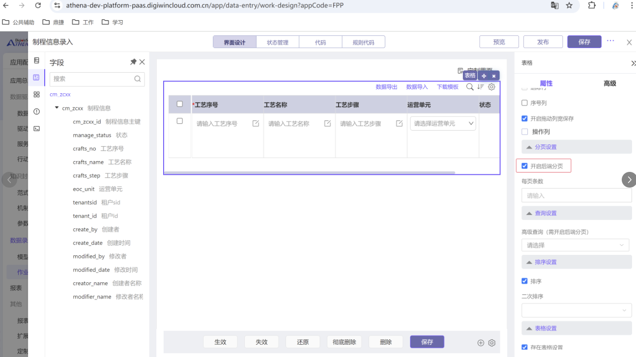The image size is (636, 357).
Task: Click the 生效 button
Action: [x=220, y=342]
